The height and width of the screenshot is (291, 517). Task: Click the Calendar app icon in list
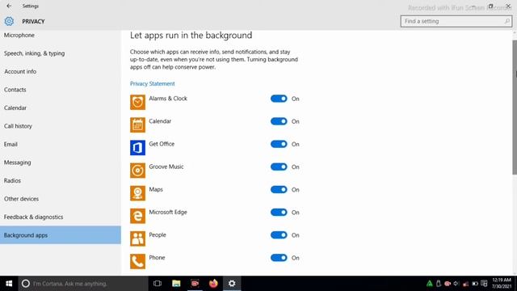[137, 125]
